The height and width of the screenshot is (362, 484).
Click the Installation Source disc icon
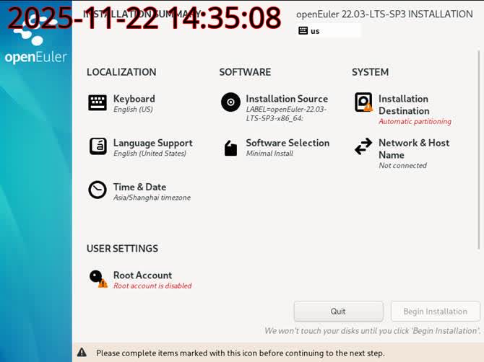pos(230,102)
